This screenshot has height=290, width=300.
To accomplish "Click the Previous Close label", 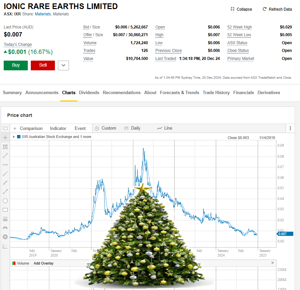I will [x=168, y=51].
